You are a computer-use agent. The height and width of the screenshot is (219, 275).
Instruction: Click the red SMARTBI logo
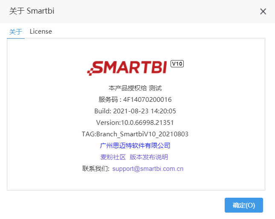pos(127,68)
